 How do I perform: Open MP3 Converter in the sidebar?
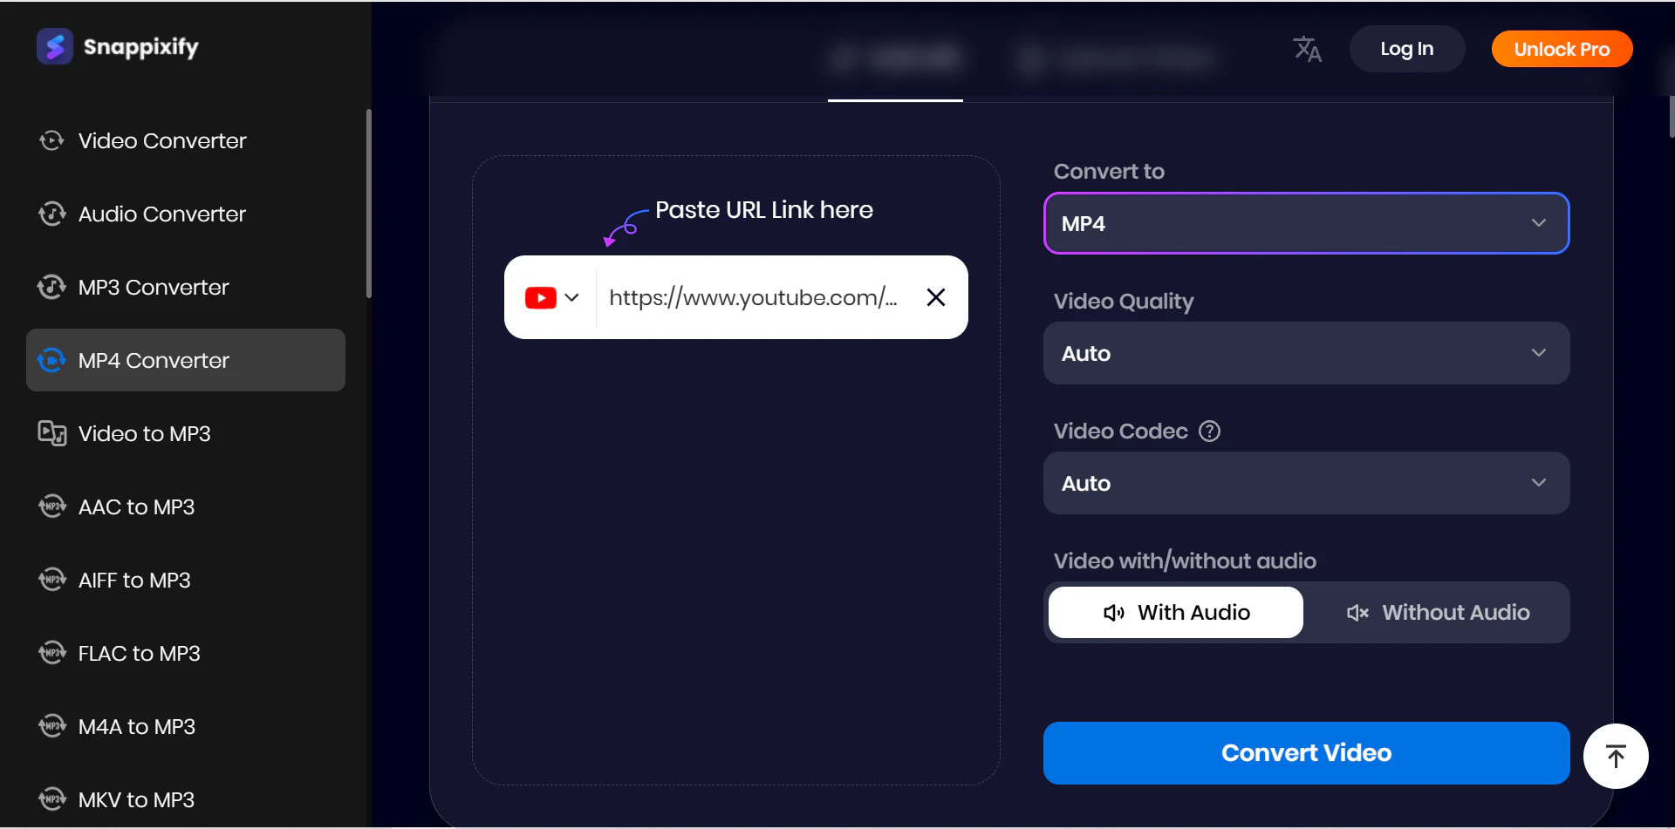153,287
